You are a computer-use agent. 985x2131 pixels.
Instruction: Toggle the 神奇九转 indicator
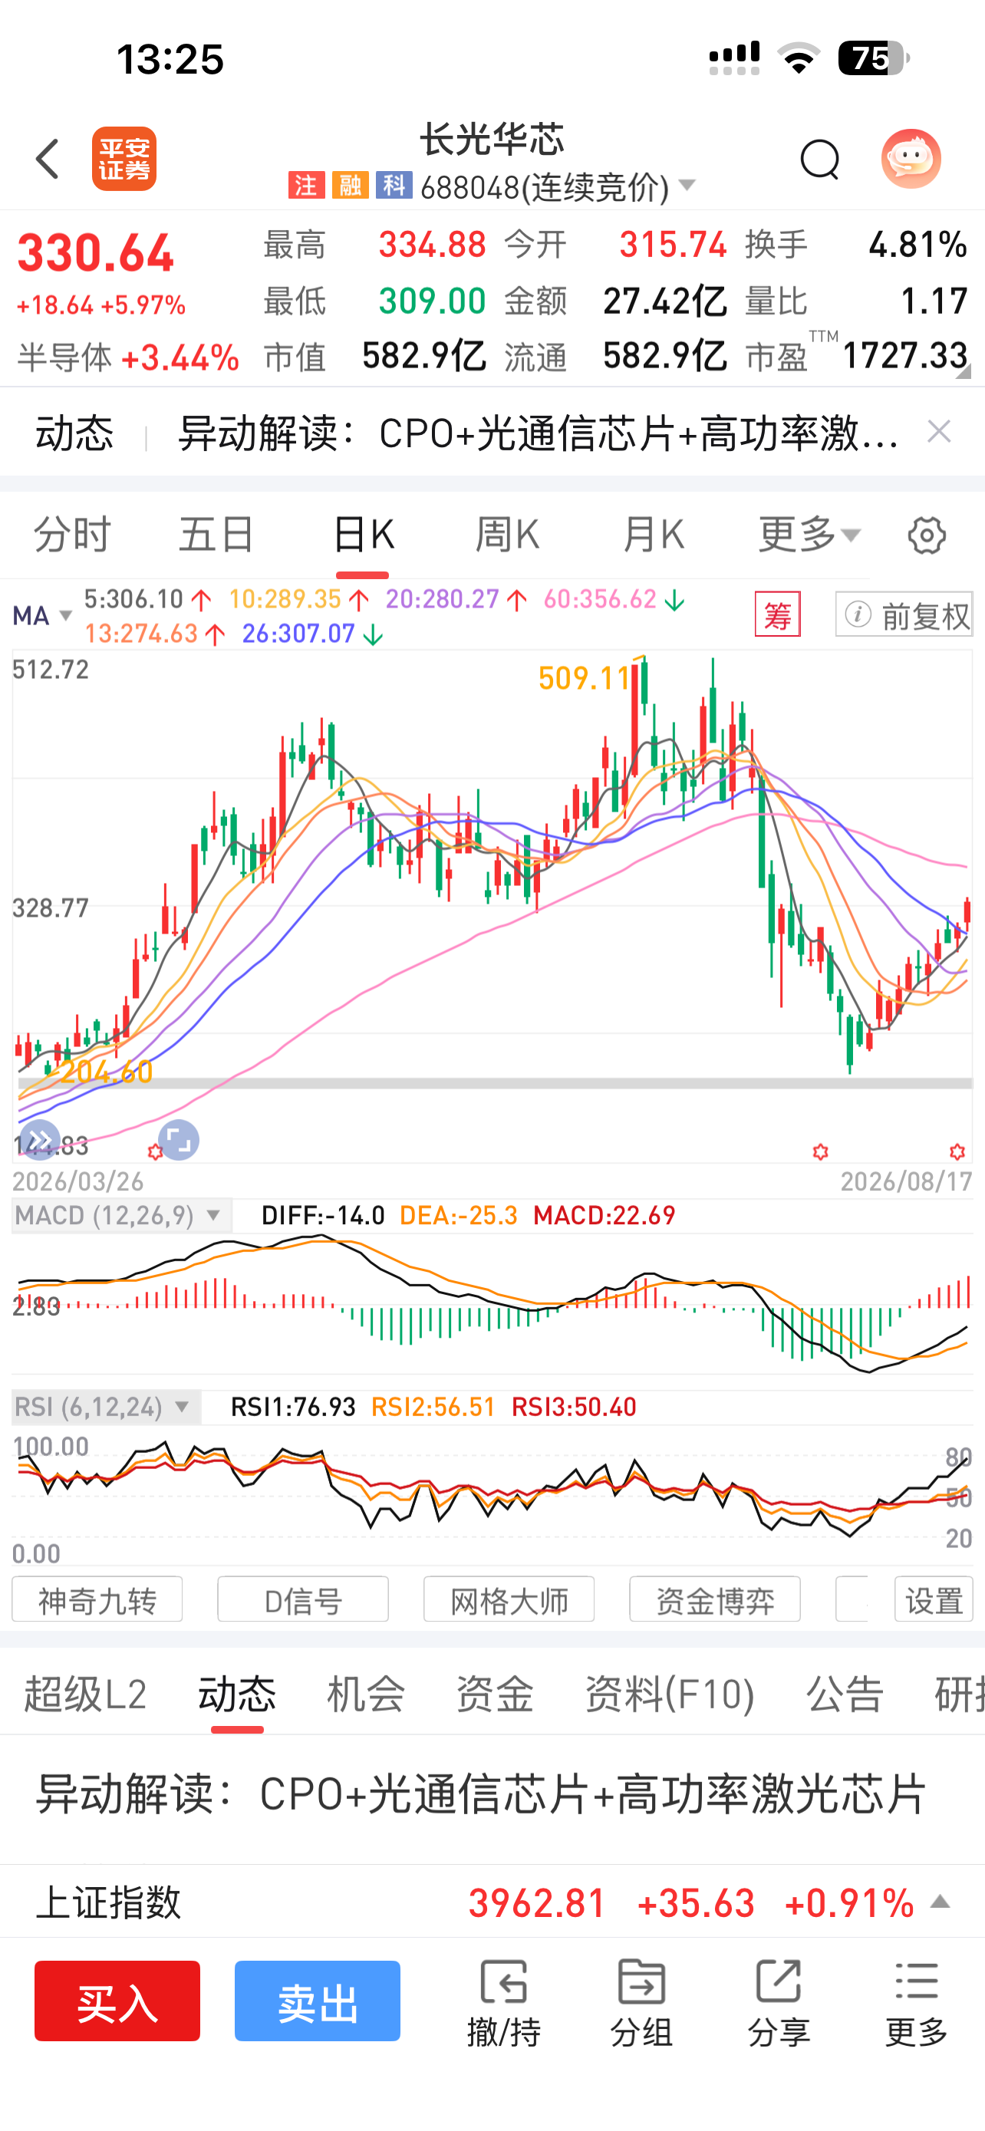click(97, 1600)
